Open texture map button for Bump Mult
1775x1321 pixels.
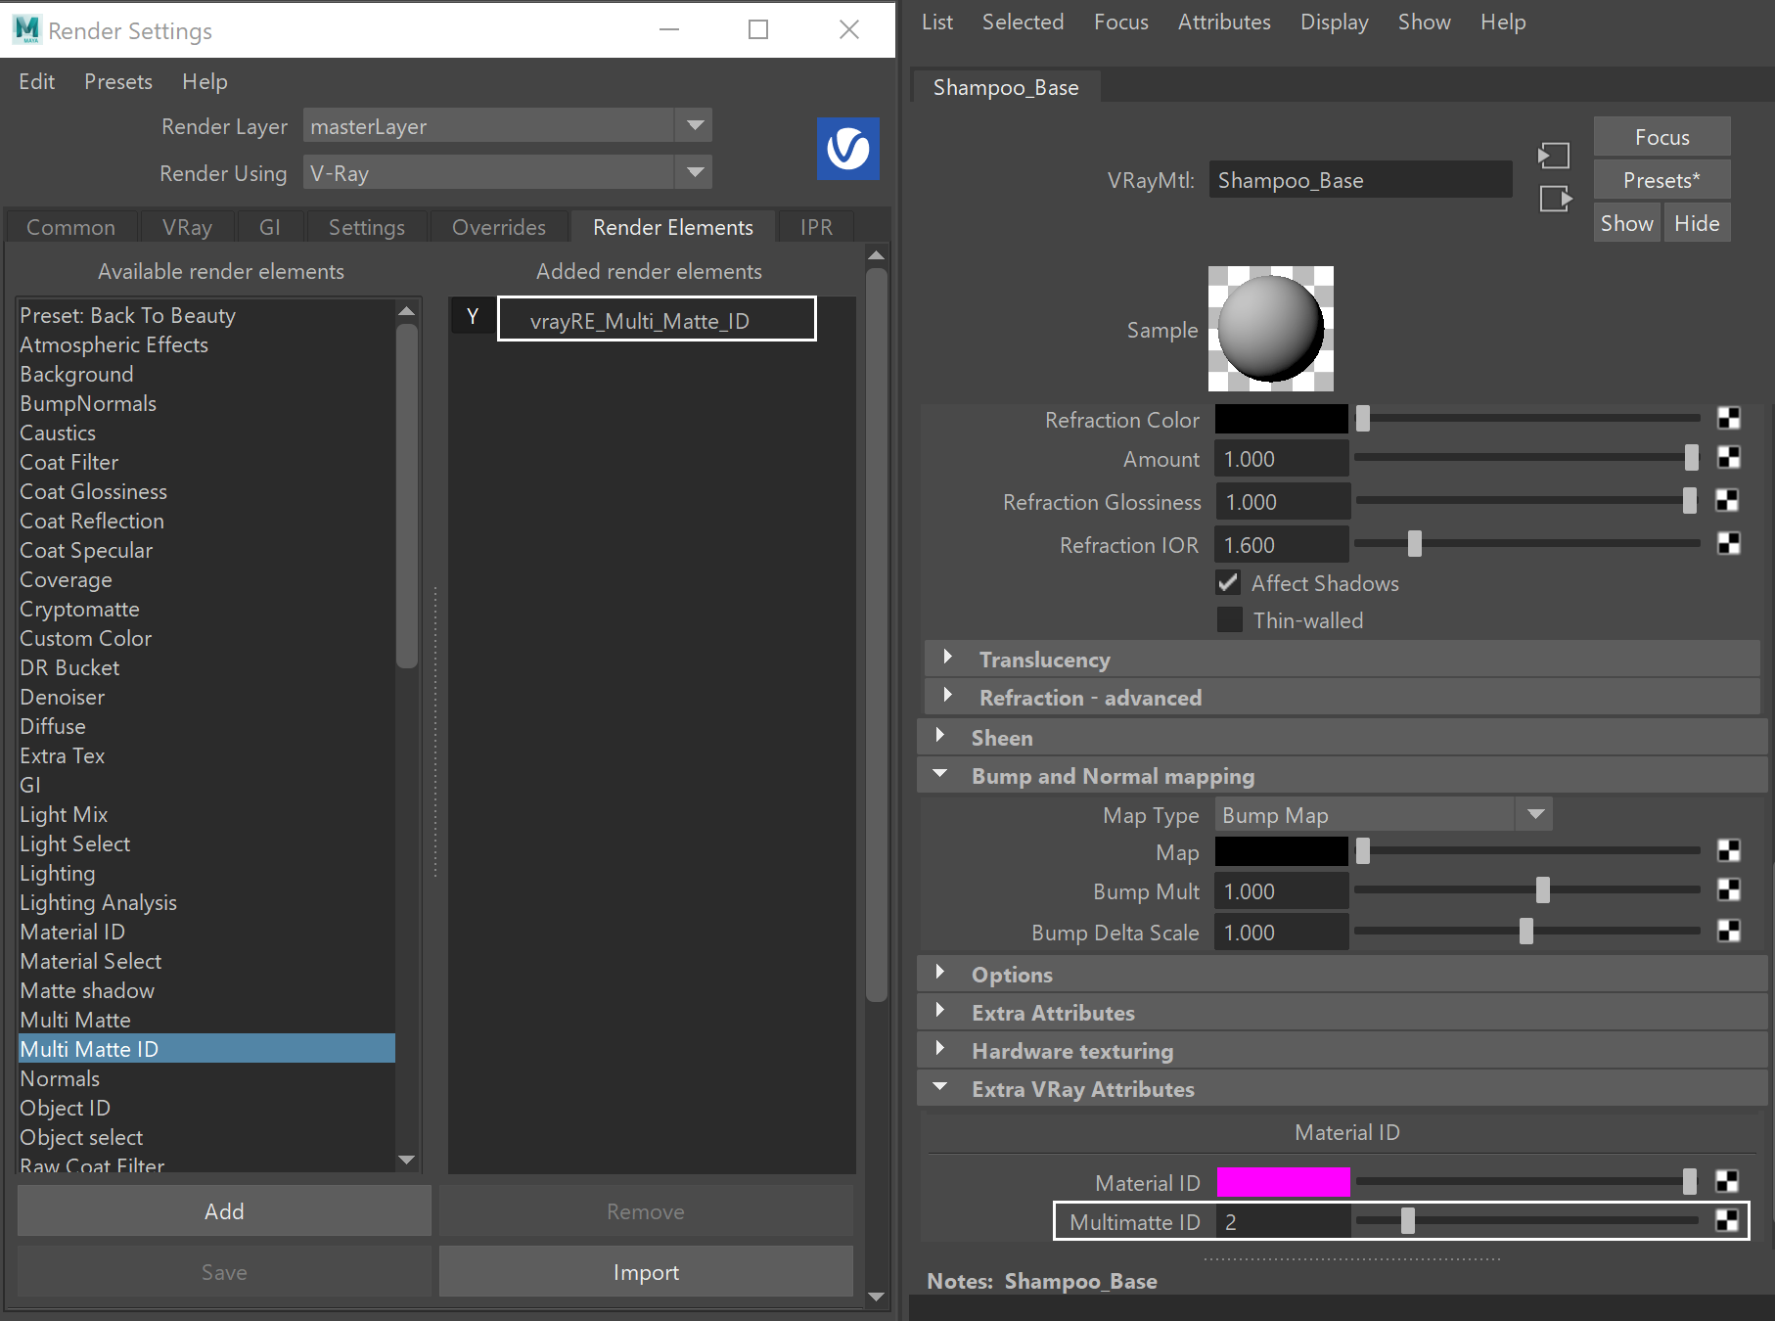[1729, 889]
